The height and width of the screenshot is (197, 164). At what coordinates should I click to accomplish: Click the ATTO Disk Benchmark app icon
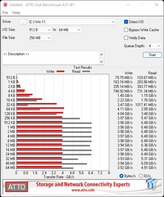(5, 5)
